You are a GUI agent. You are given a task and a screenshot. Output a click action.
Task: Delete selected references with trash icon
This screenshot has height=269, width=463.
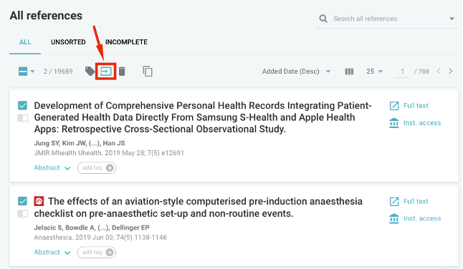click(x=122, y=72)
